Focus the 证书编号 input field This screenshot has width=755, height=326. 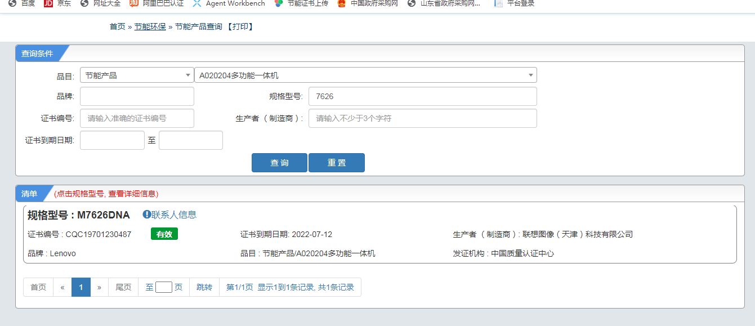click(x=137, y=118)
